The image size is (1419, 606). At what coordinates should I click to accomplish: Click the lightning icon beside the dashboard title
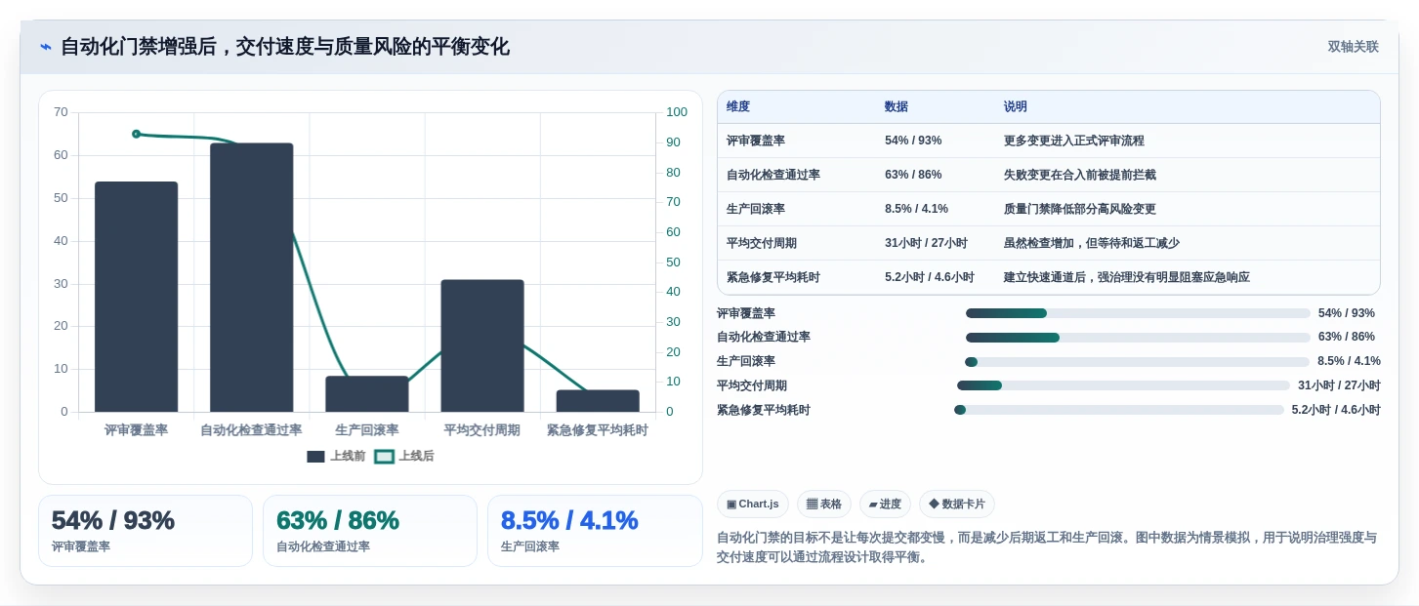[45, 47]
